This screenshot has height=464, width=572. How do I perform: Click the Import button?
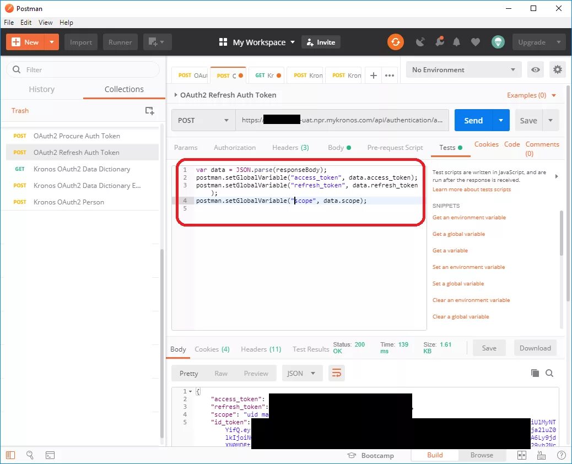tap(81, 42)
